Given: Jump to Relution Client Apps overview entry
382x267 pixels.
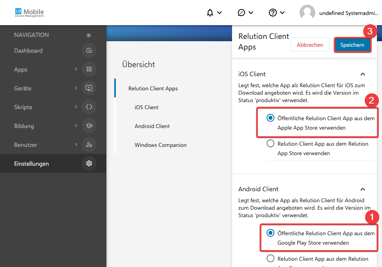Looking at the screenshot, I should point(153,88).
